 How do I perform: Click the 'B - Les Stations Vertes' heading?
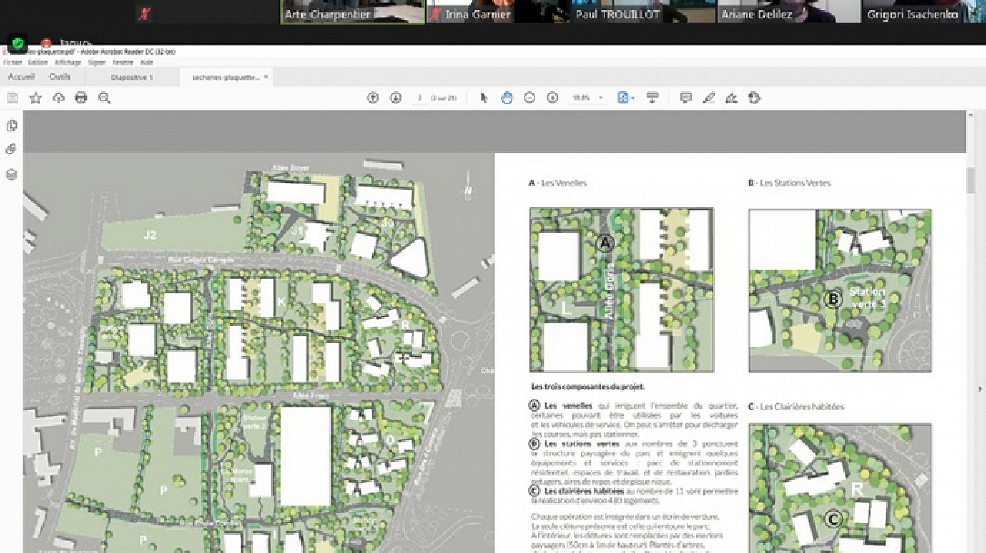tap(789, 183)
